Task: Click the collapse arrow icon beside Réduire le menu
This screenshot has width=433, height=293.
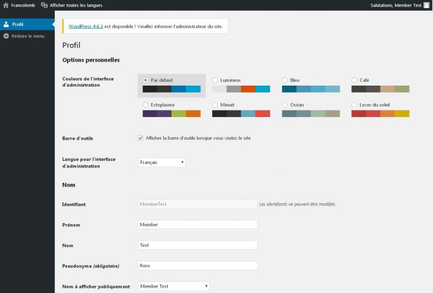Action: (6, 36)
